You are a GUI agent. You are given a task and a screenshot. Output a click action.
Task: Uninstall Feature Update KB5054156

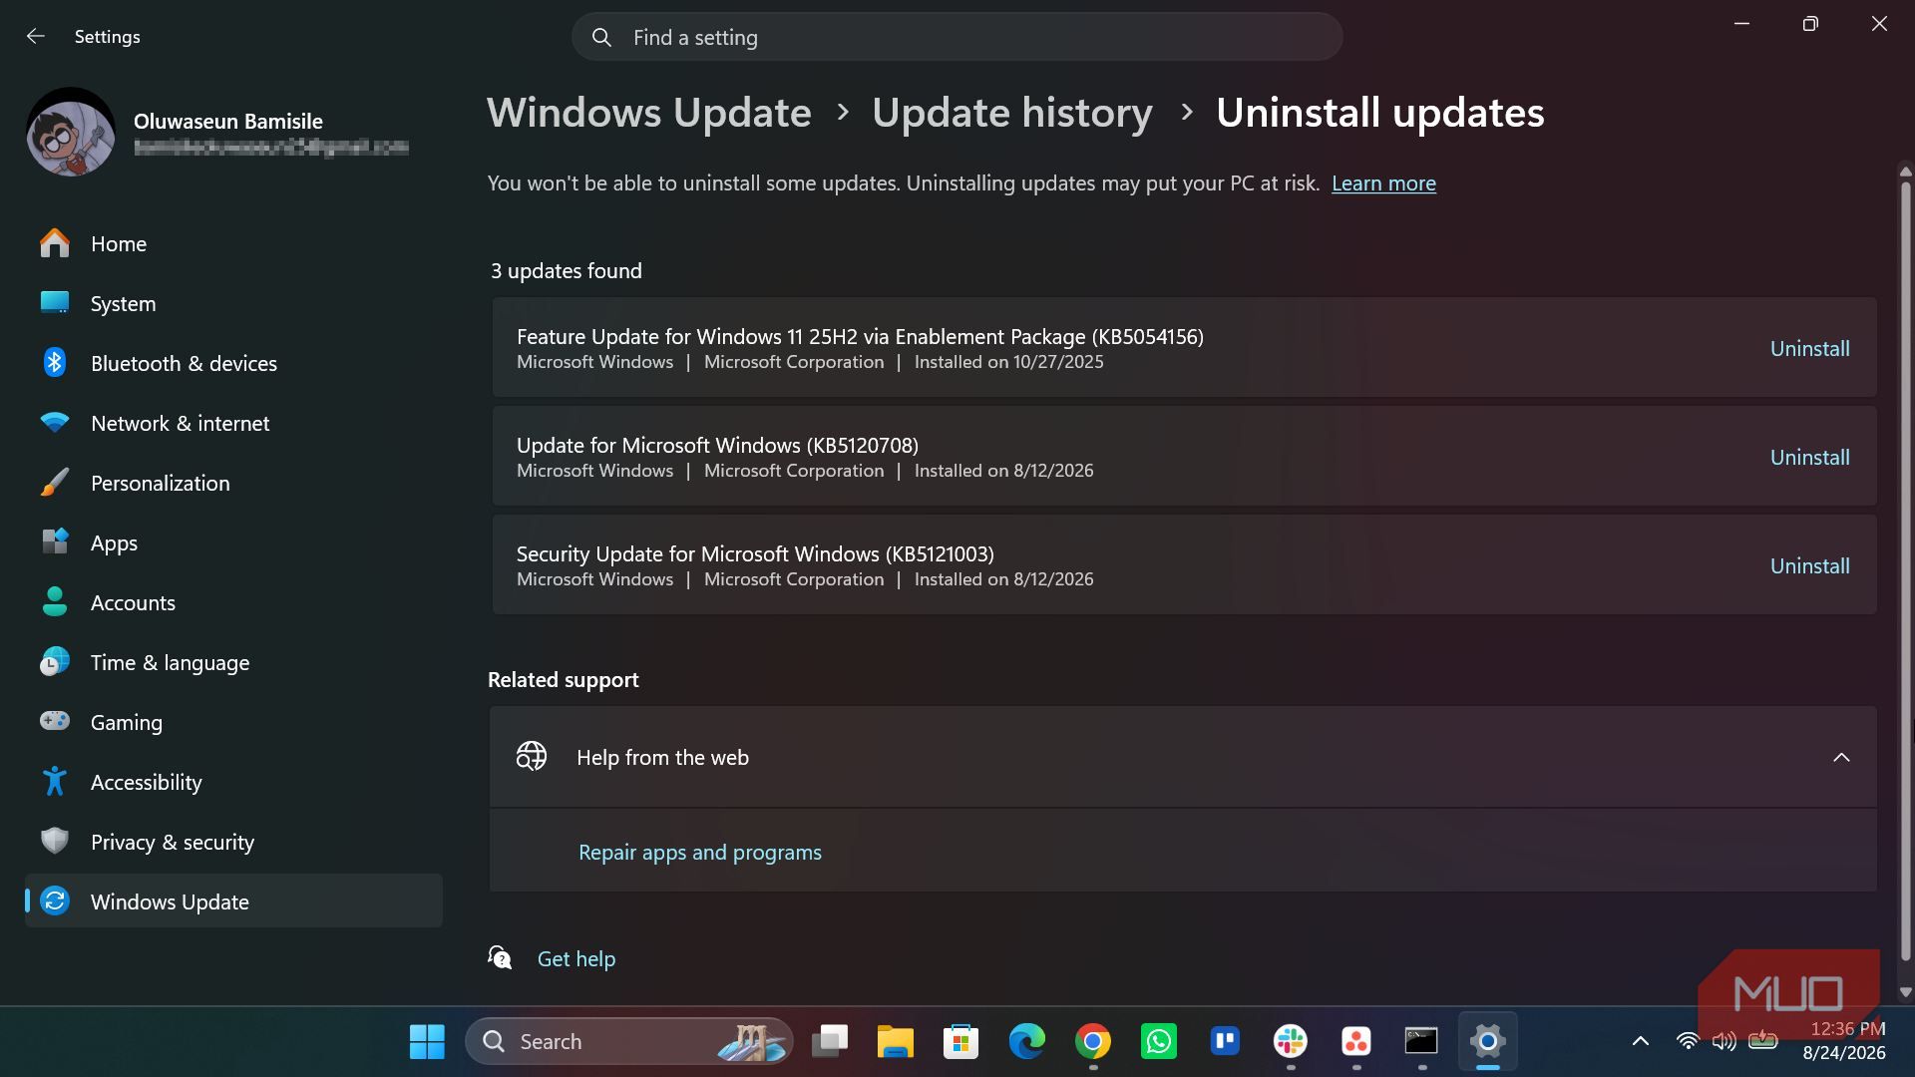(1809, 348)
